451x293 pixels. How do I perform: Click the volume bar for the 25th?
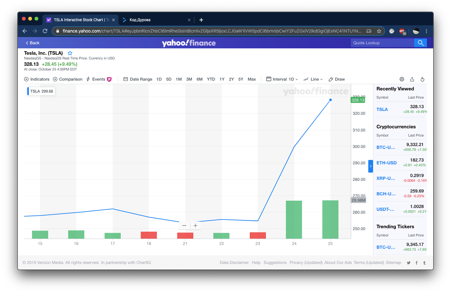point(330,219)
